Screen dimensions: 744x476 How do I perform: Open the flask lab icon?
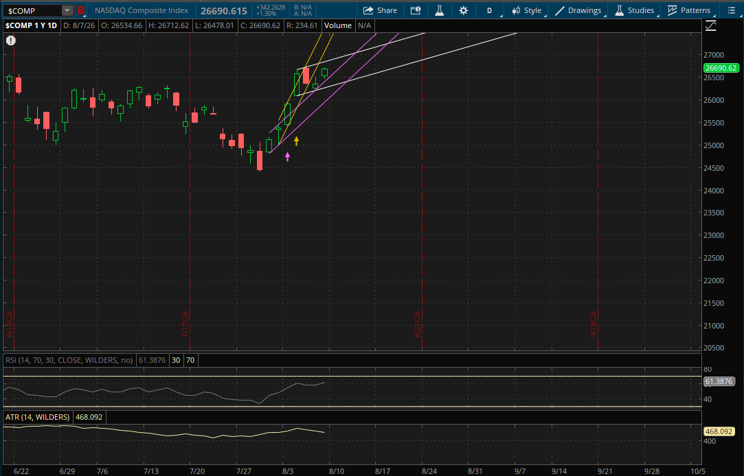[440, 10]
